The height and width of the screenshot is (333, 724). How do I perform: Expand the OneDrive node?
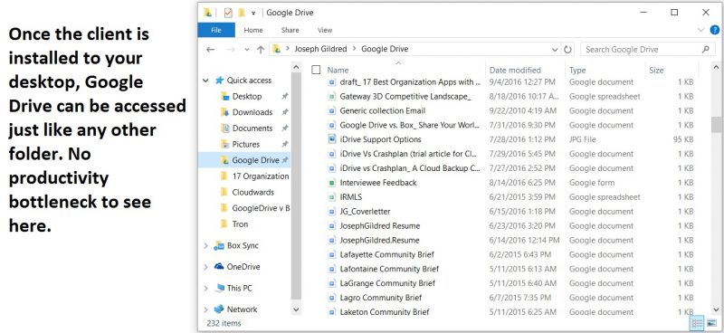(206, 267)
